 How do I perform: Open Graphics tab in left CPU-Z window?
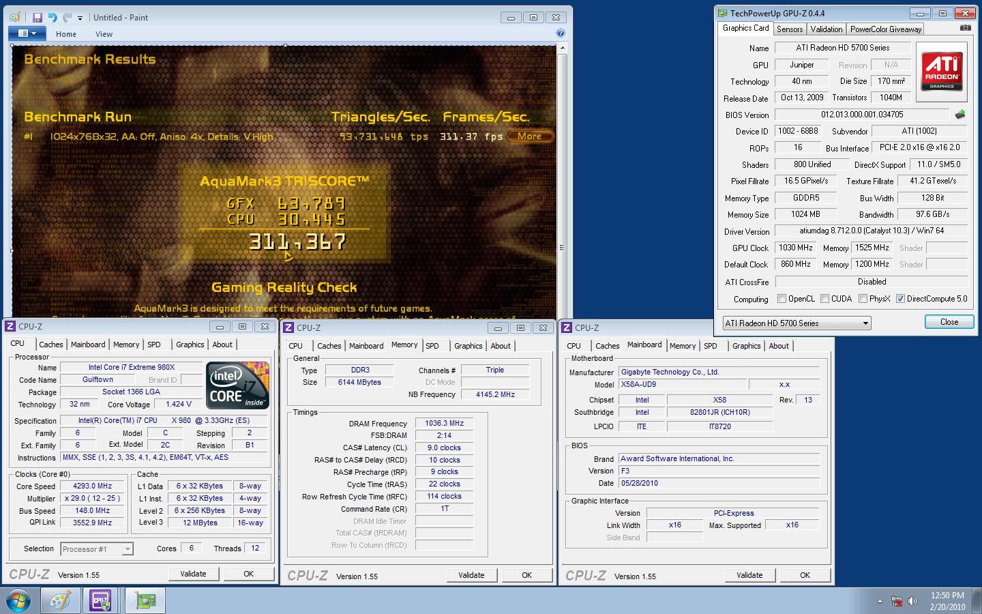pos(190,345)
